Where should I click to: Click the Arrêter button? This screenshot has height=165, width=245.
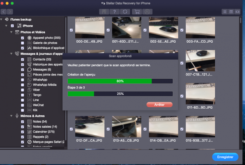(x=160, y=105)
